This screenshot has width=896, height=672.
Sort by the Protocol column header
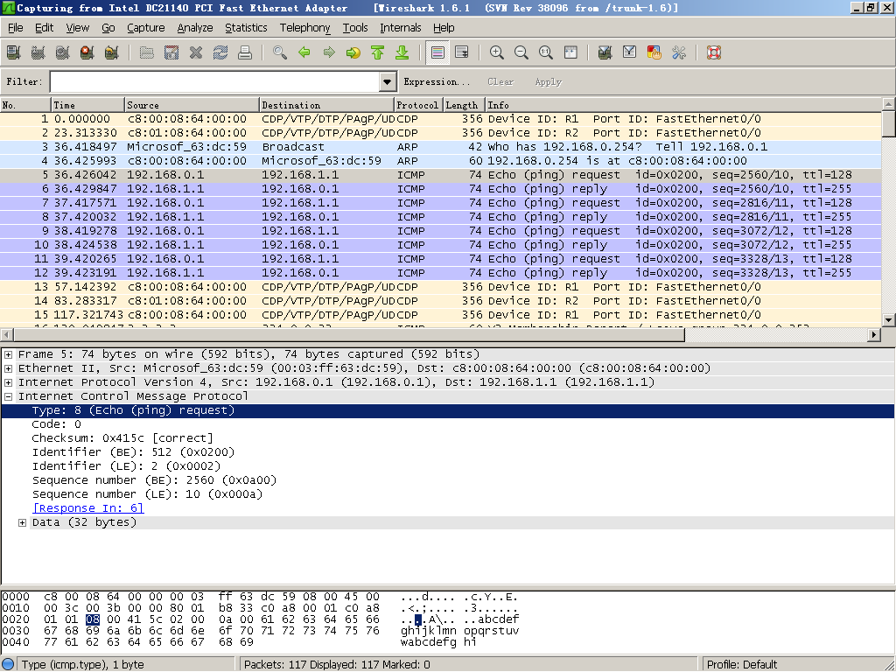417,105
